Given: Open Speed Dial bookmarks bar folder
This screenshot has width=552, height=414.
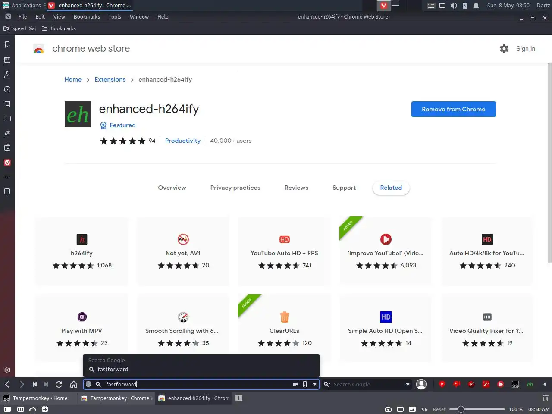Looking at the screenshot, I should pyautogui.click(x=20, y=28).
